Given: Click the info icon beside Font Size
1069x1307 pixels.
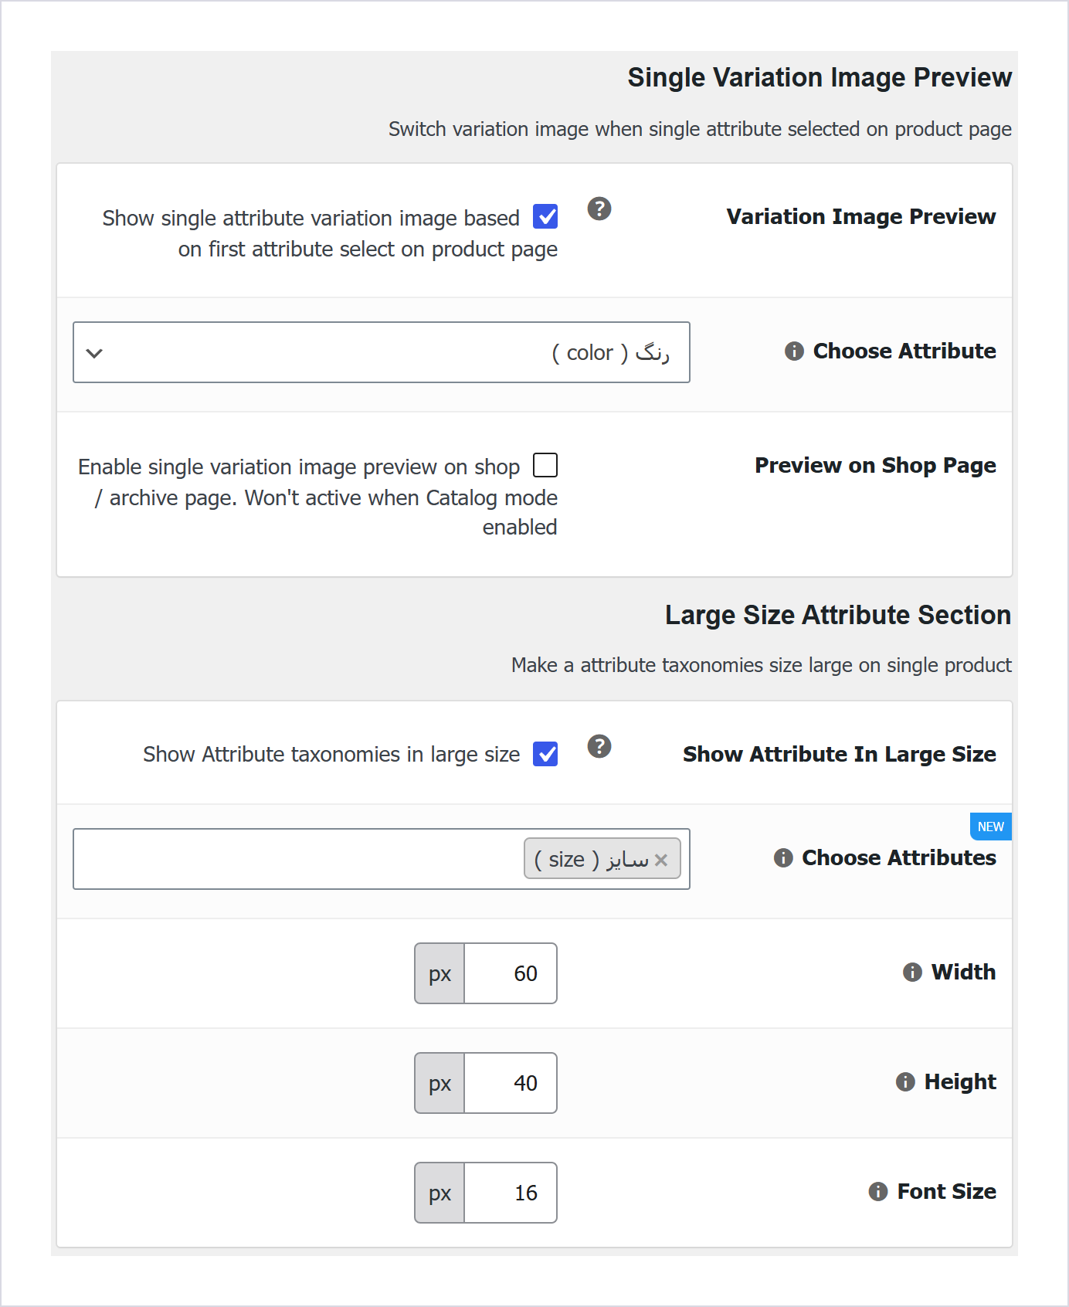Looking at the screenshot, I should tap(878, 1192).
